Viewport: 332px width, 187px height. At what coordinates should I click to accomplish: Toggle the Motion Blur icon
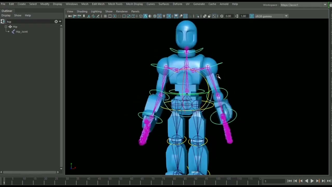point(181,16)
